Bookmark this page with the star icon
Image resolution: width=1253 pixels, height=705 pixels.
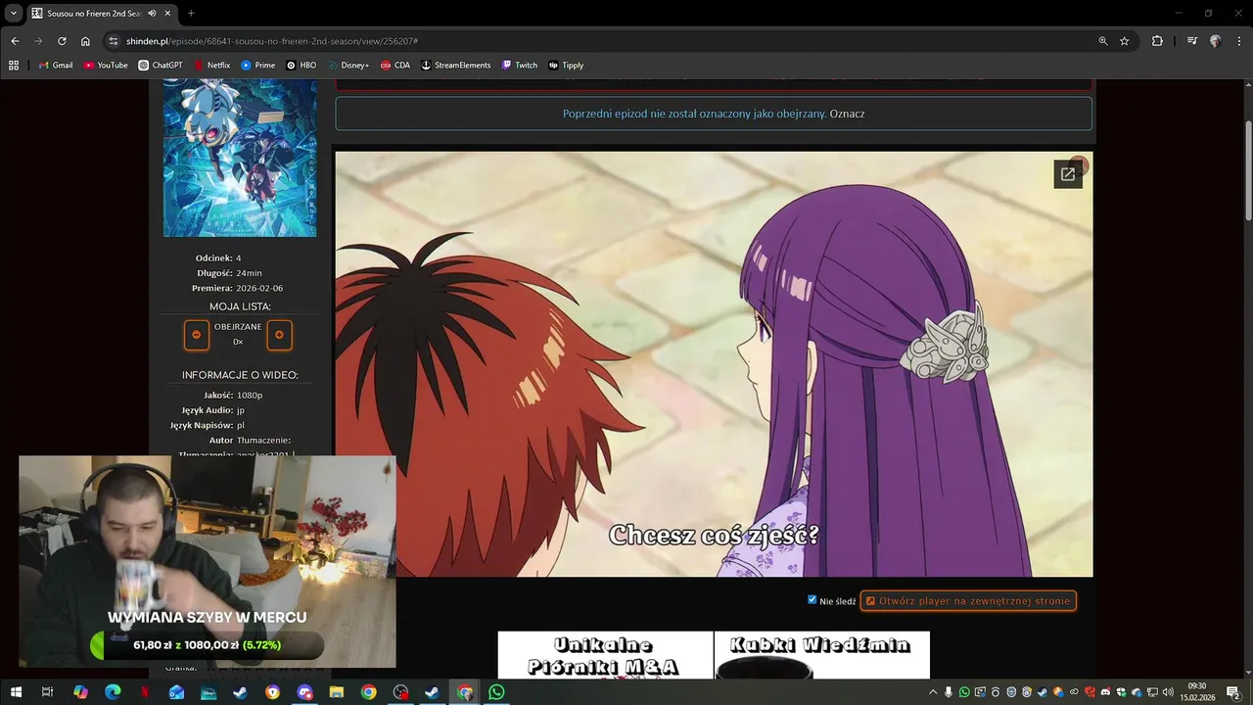(1125, 41)
